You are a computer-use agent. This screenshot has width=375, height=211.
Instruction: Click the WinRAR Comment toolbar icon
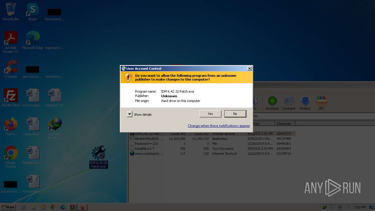click(x=289, y=103)
